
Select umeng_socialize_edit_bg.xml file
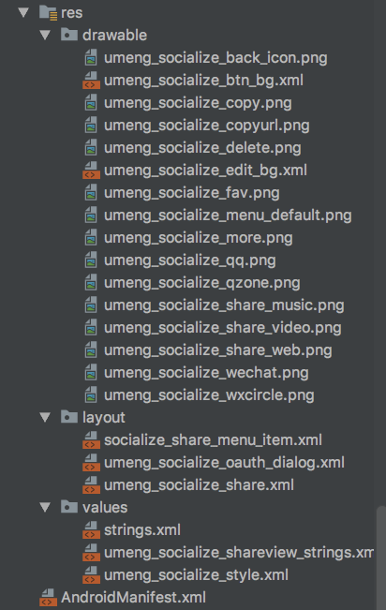205,170
